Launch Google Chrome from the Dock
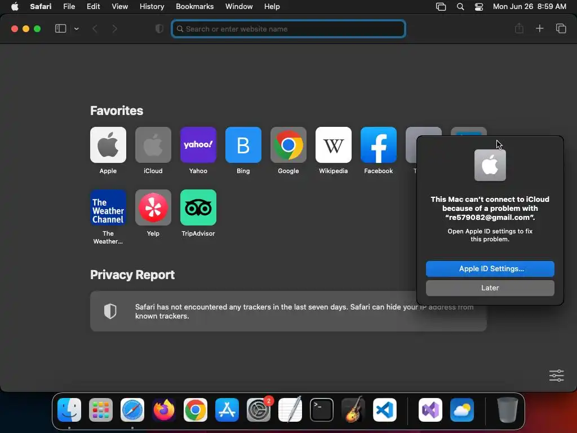 pyautogui.click(x=196, y=410)
